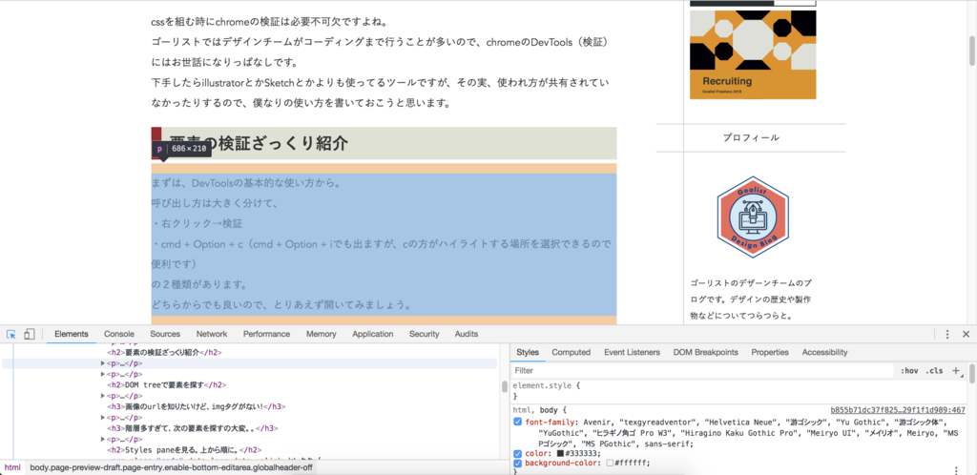Activate the inspect element picker icon
Image resolution: width=977 pixels, height=475 pixels.
point(11,334)
